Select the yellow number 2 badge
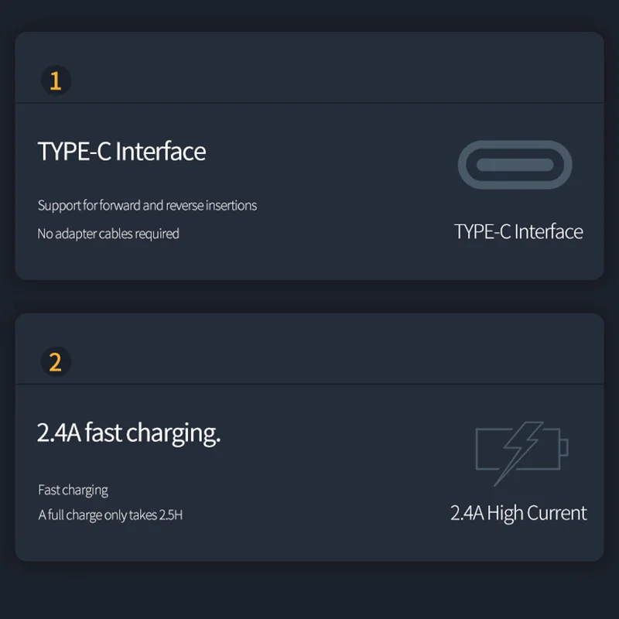This screenshot has height=619, width=619. [x=56, y=361]
